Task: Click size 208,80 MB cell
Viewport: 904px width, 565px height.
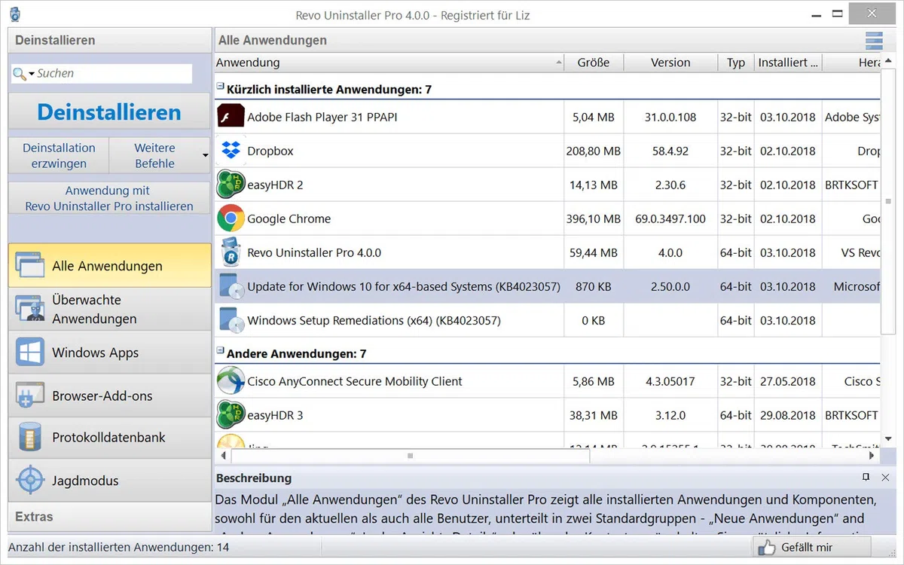Action: click(594, 151)
